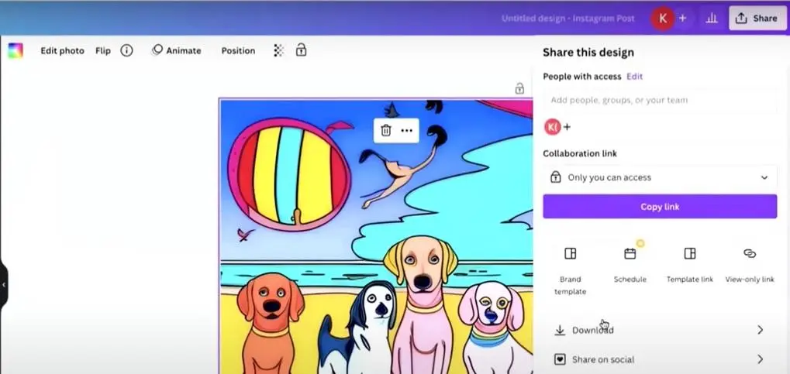790x374 pixels.
Task: Open the three-dot more options menu
Action: 407,130
